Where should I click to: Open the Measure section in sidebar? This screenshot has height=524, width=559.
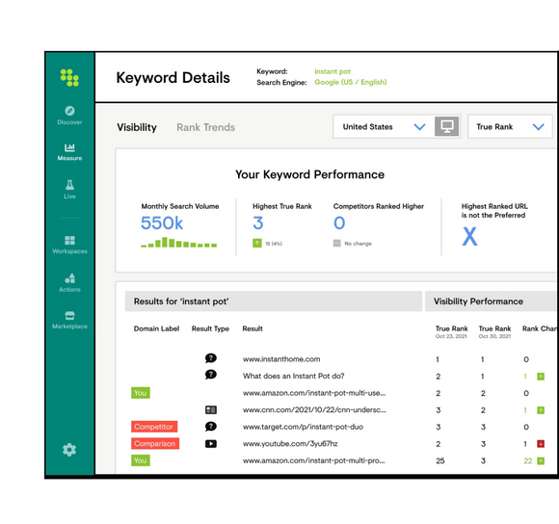tap(69, 152)
